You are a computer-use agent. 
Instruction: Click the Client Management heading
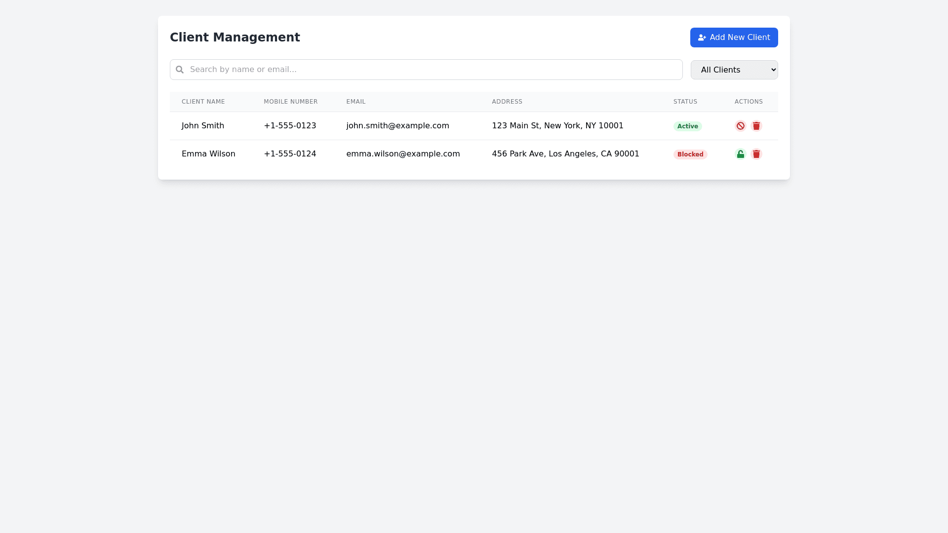tap(235, 38)
